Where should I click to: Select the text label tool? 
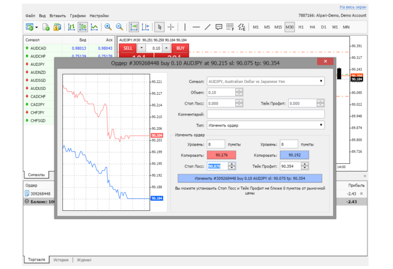(x=219, y=27)
